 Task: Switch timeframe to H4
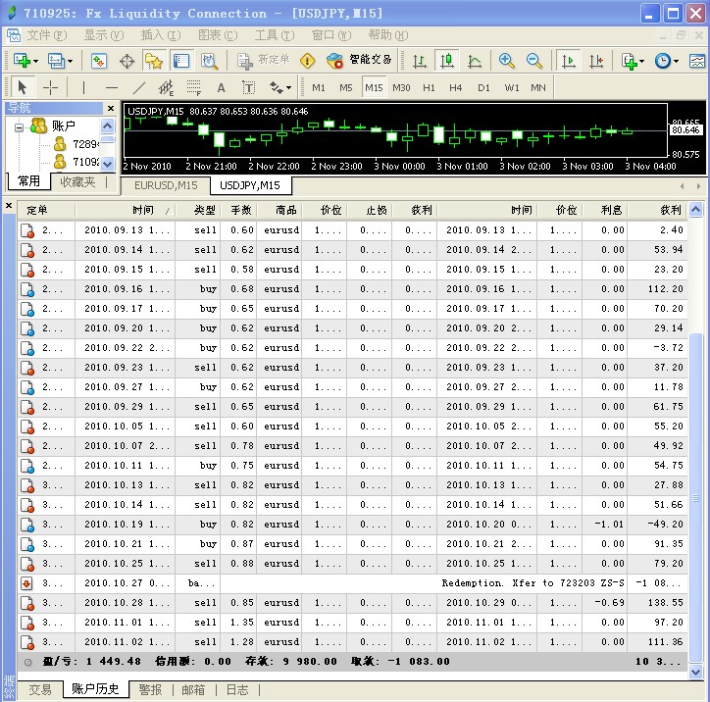(456, 88)
